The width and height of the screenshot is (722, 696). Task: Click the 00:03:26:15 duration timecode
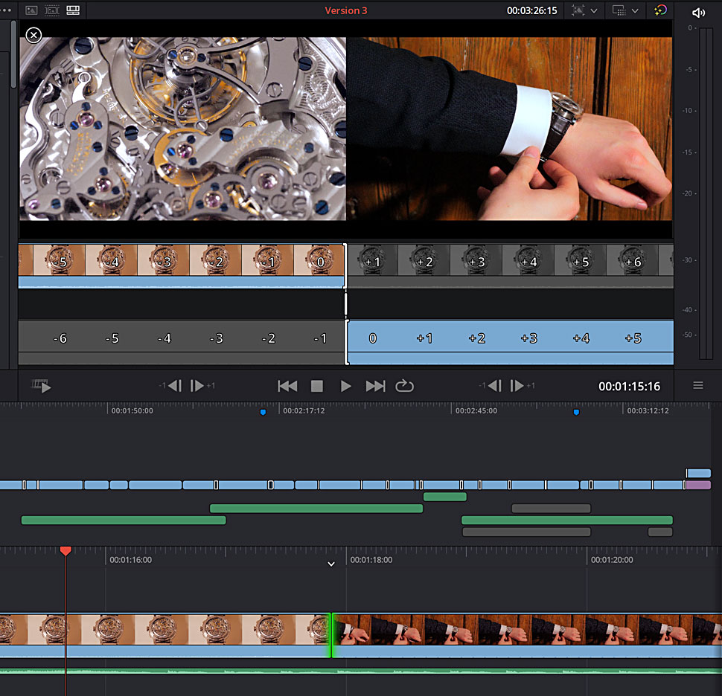532,10
